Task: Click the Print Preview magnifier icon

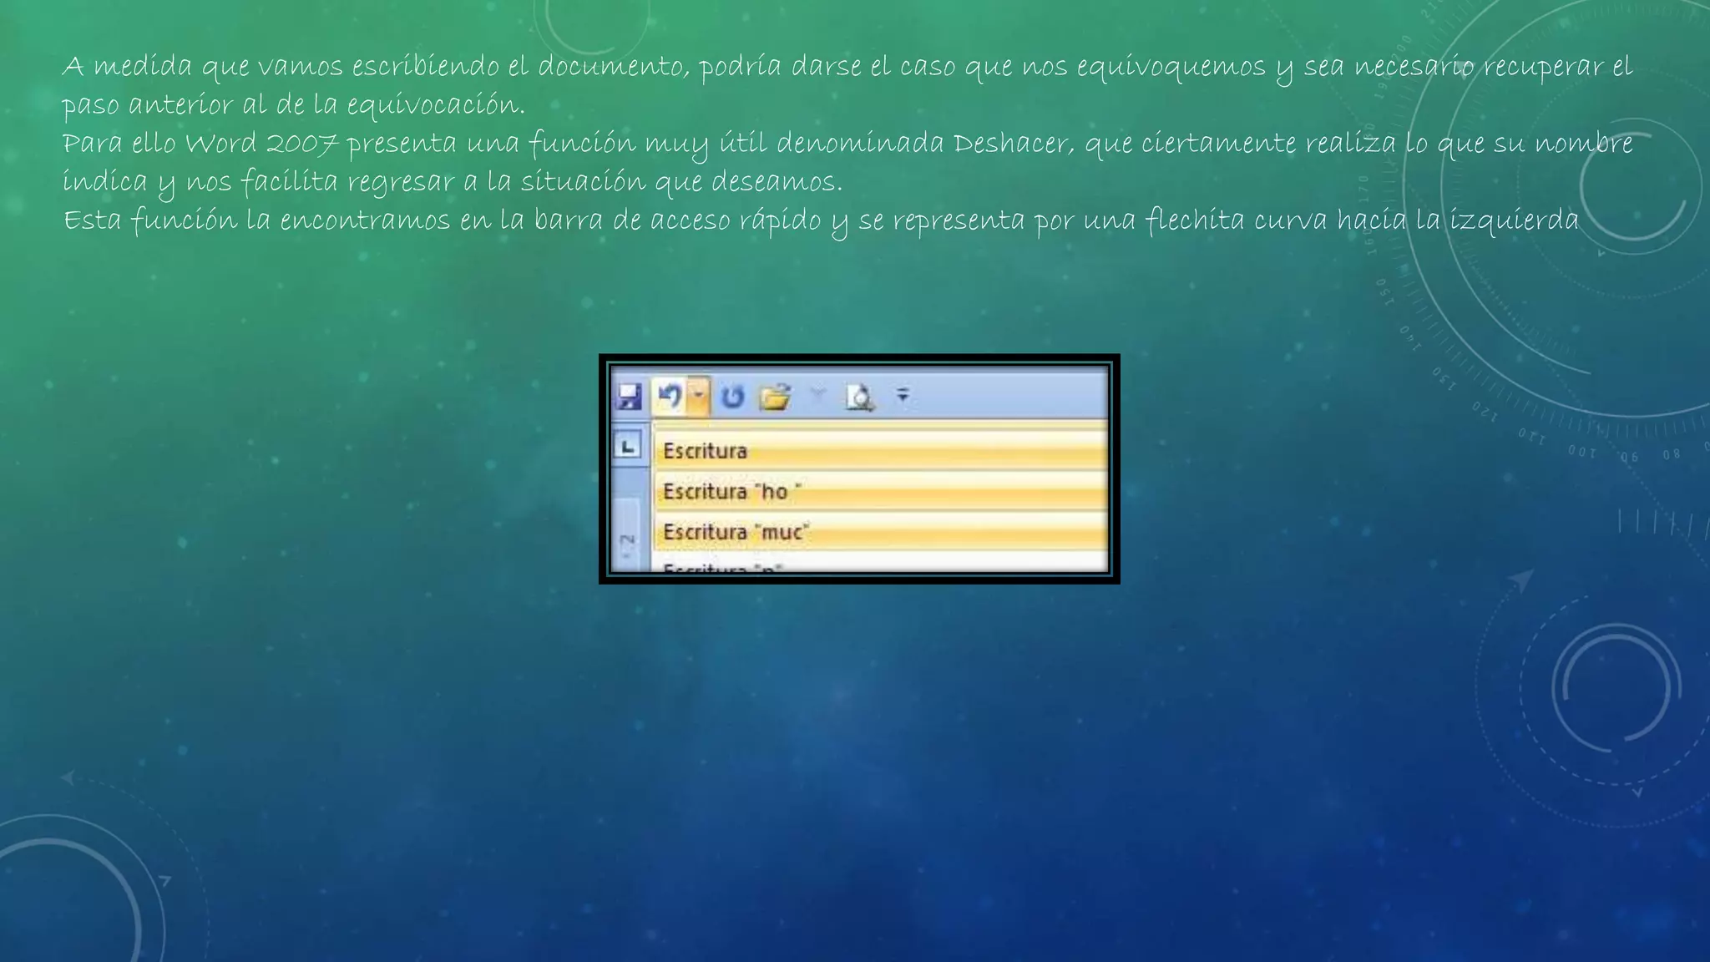Action: point(859,397)
